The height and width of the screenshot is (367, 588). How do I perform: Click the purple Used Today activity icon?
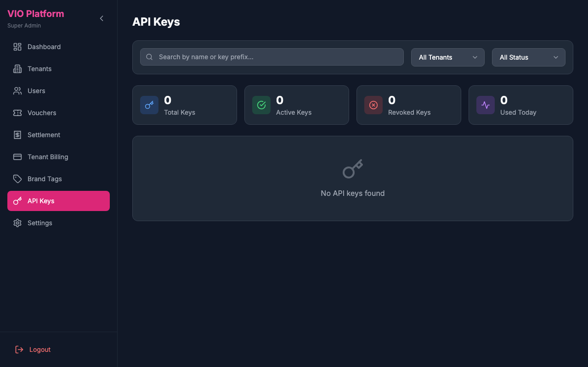[x=485, y=105]
